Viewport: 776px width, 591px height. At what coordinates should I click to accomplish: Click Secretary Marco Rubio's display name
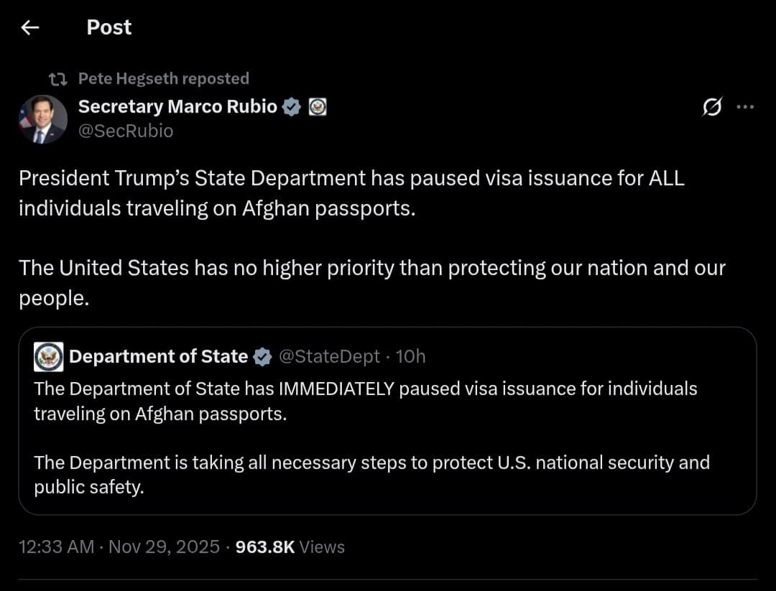pyautogui.click(x=176, y=106)
